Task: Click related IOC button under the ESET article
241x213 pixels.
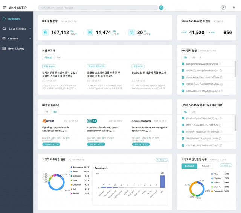Action: pyautogui.click(x=96, y=144)
